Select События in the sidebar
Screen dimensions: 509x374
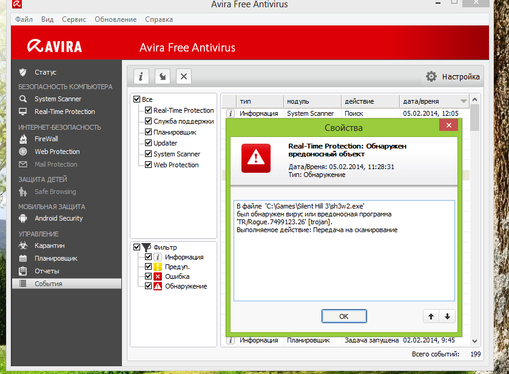coord(67,284)
